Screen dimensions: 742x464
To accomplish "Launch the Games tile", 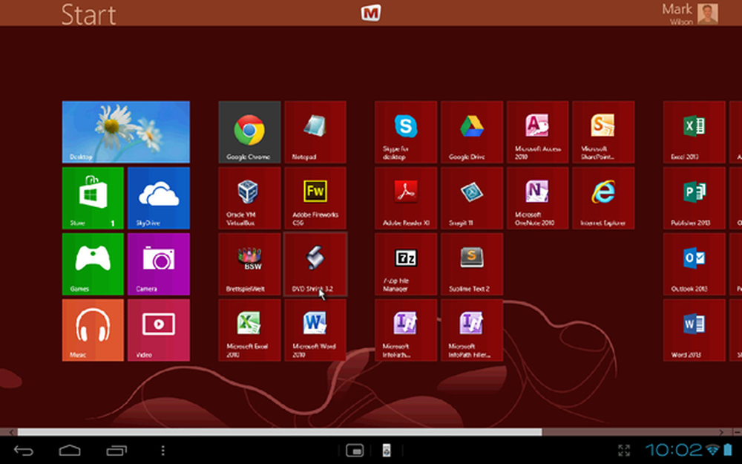I will tap(93, 264).
